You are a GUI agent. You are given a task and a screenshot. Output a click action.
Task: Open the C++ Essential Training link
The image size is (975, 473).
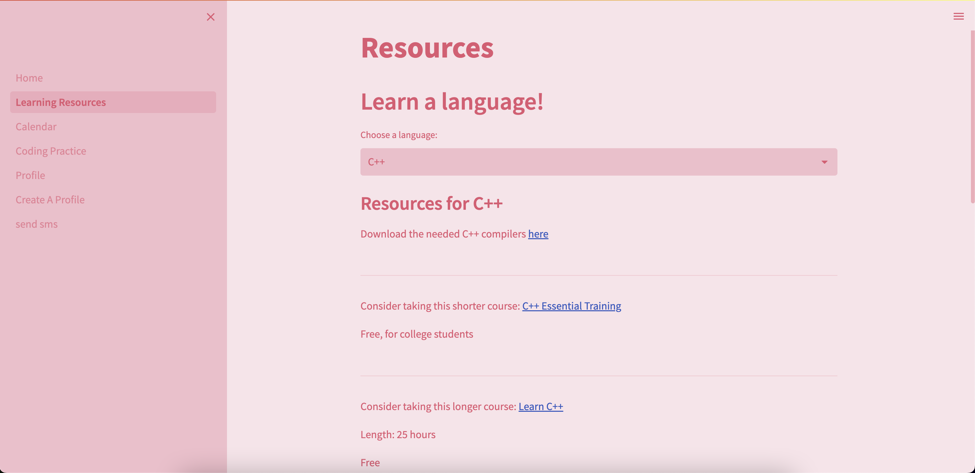tap(571, 306)
